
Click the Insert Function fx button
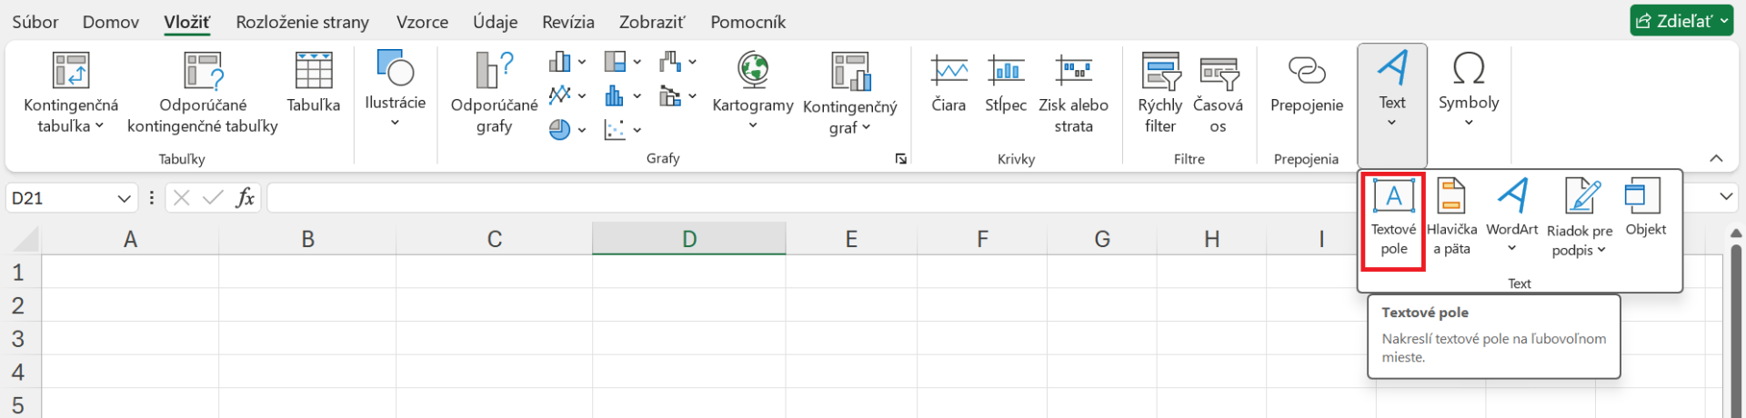[x=245, y=197]
